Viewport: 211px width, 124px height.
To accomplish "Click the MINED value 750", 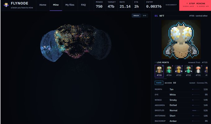I will 99,7.
